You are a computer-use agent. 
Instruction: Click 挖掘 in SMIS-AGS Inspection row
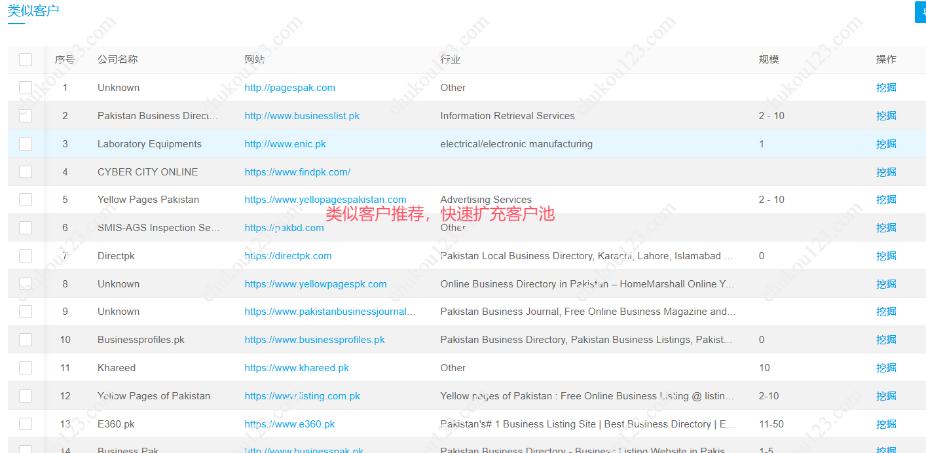[x=886, y=228]
